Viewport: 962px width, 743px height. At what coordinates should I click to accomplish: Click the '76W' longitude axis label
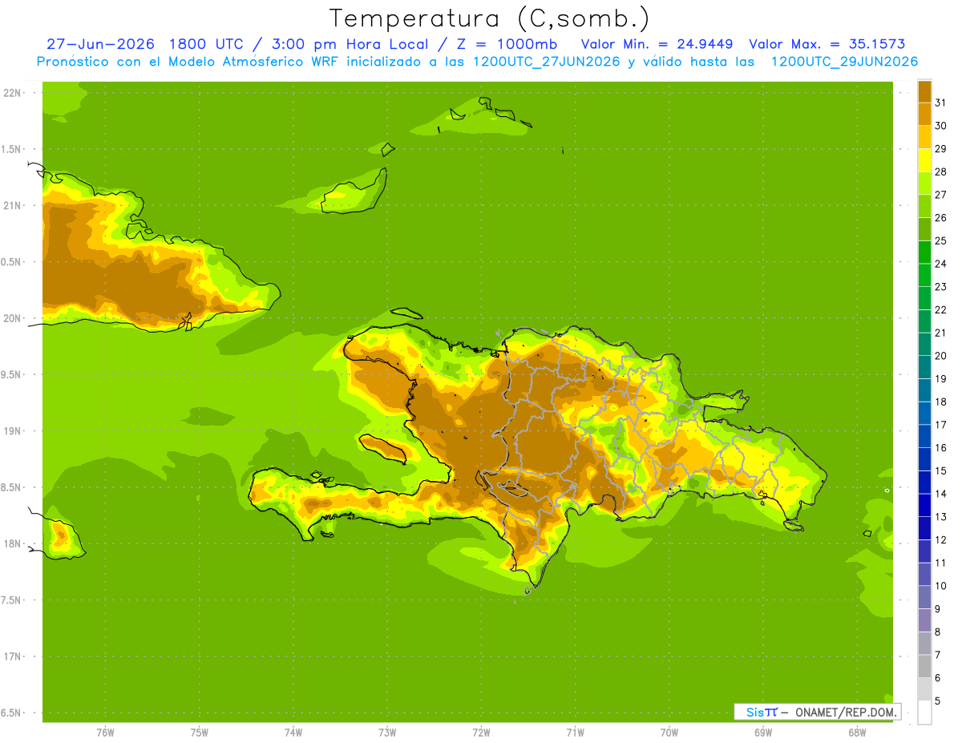coord(105,733)
